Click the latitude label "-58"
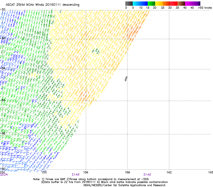Viewport: 213px width, 187px height. click(3, 133)
